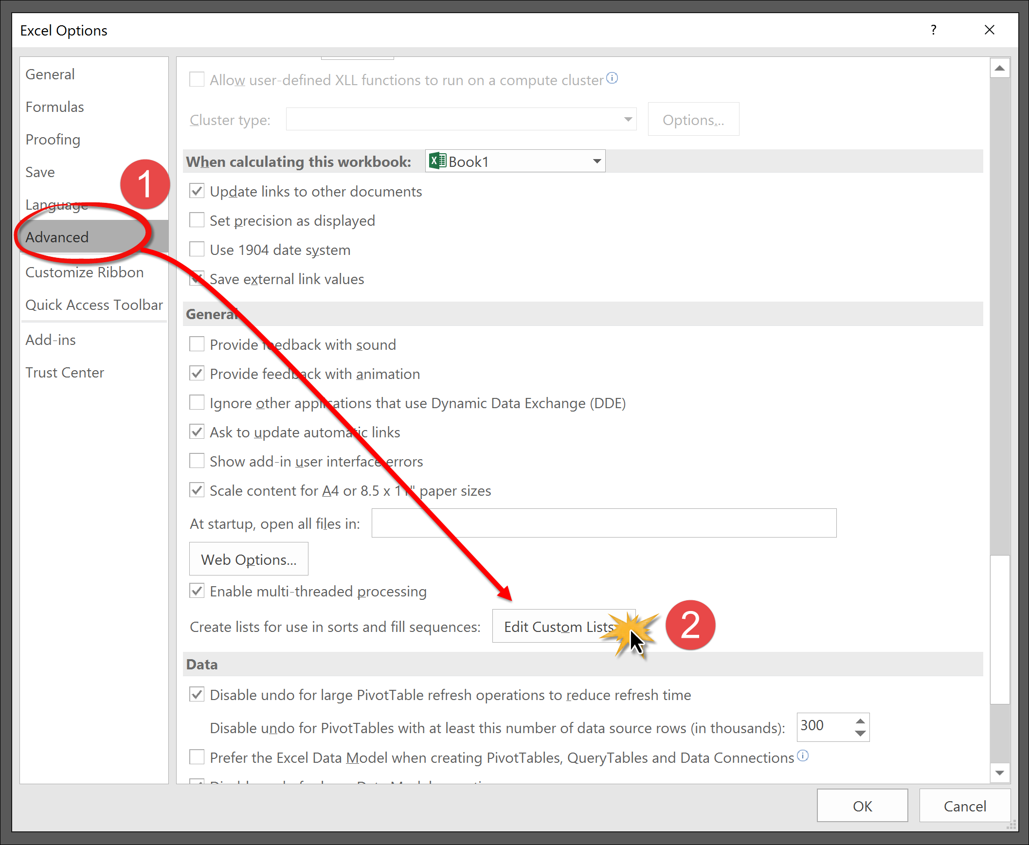1029x845 pixels.
Task: Check Use 1904 date system
Action: [197, 249]
